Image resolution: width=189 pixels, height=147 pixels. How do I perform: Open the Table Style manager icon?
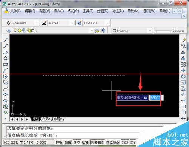click(79, 23)
